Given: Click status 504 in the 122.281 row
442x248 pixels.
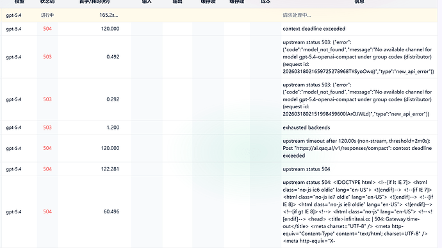Looking at the screenshot, I should tap(47, 169).
